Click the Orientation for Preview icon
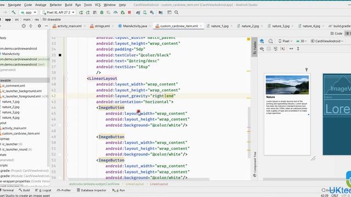Screen dimensions: 351x197 [270, 41]
